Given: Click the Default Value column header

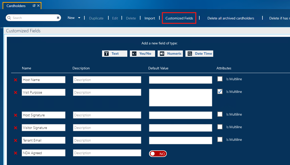Looking at the screenshot, I should [x=158, y=68].
